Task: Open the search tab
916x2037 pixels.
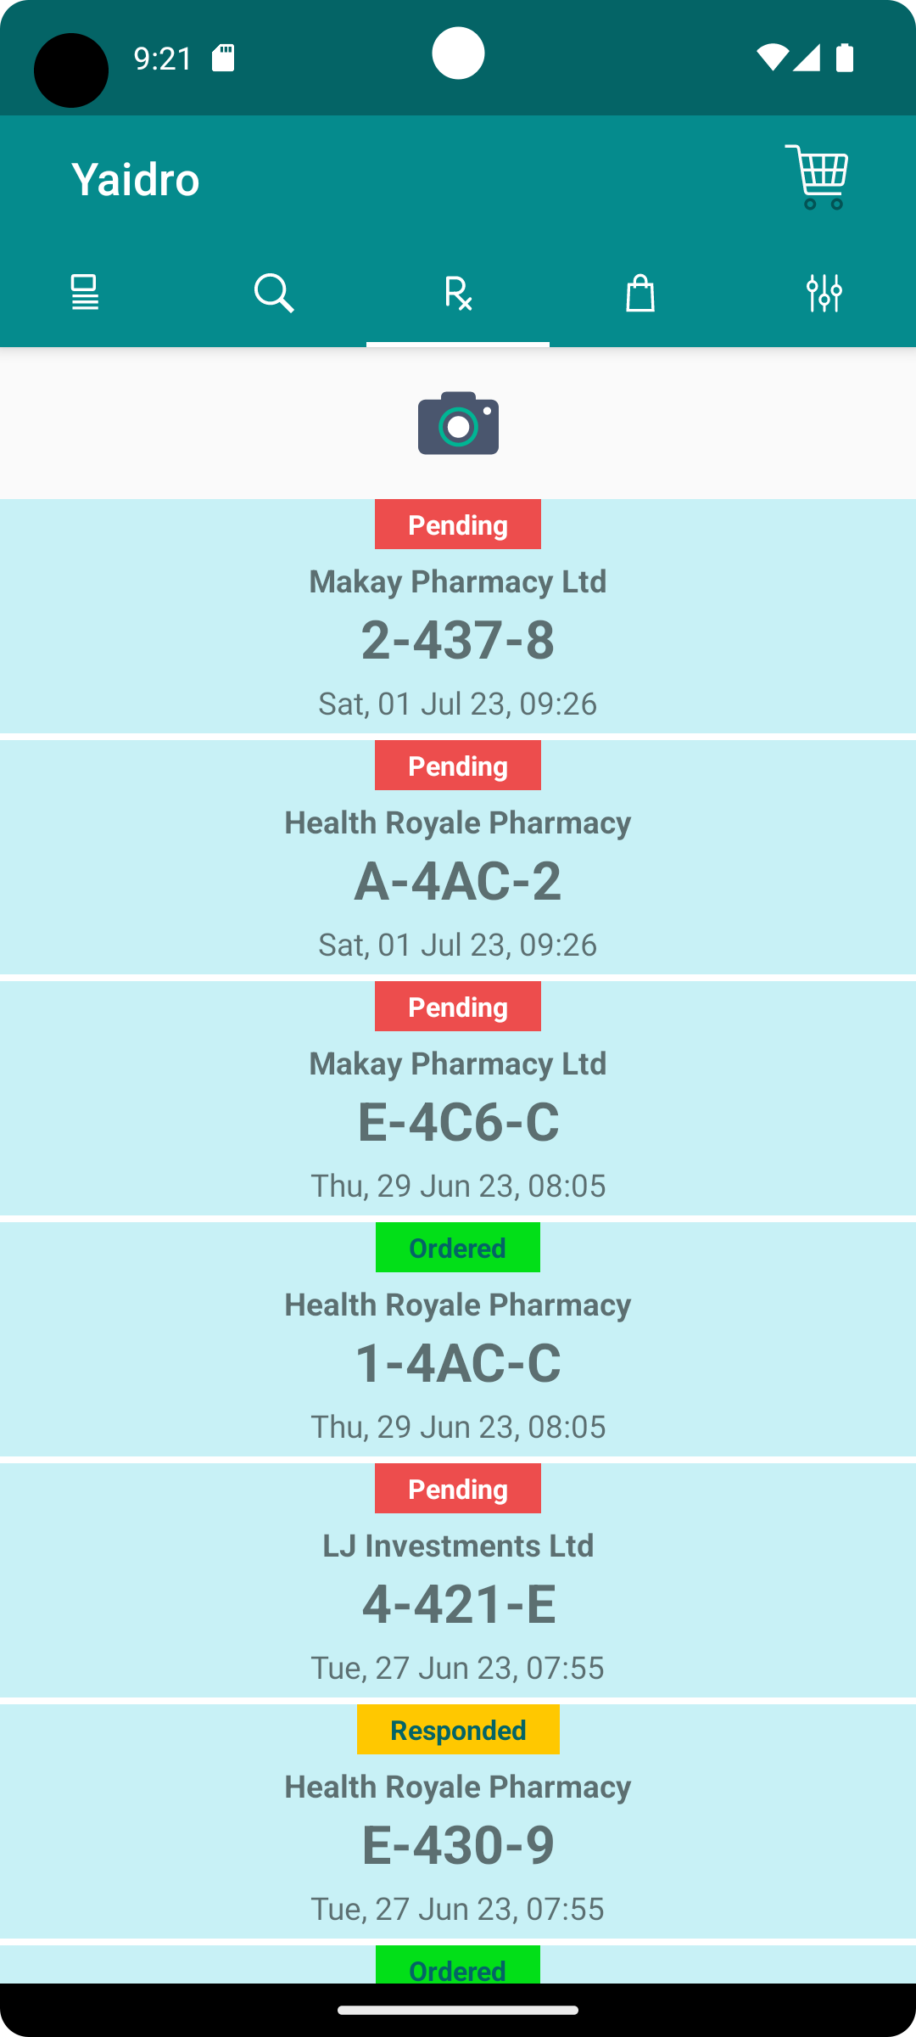Action: (x=274, y=293)
